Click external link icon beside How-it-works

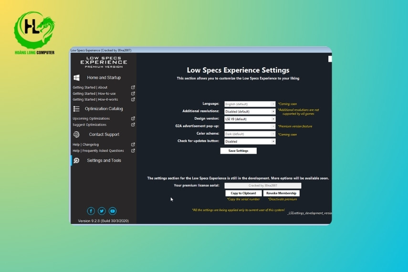[x=133, y=99]
